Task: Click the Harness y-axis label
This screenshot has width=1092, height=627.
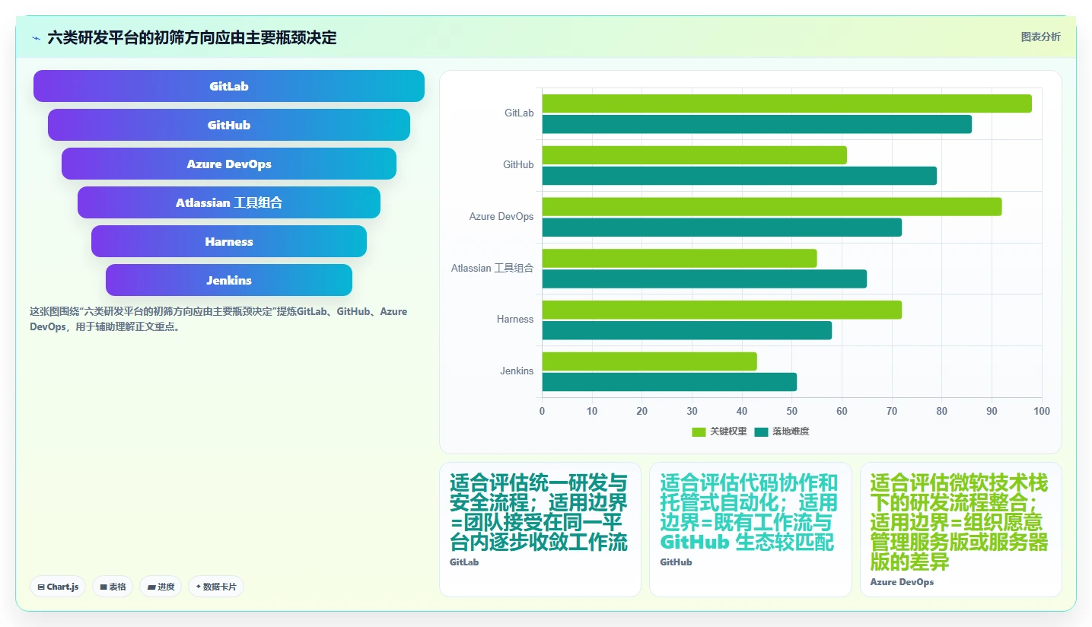Action: [x=515, y=320]
